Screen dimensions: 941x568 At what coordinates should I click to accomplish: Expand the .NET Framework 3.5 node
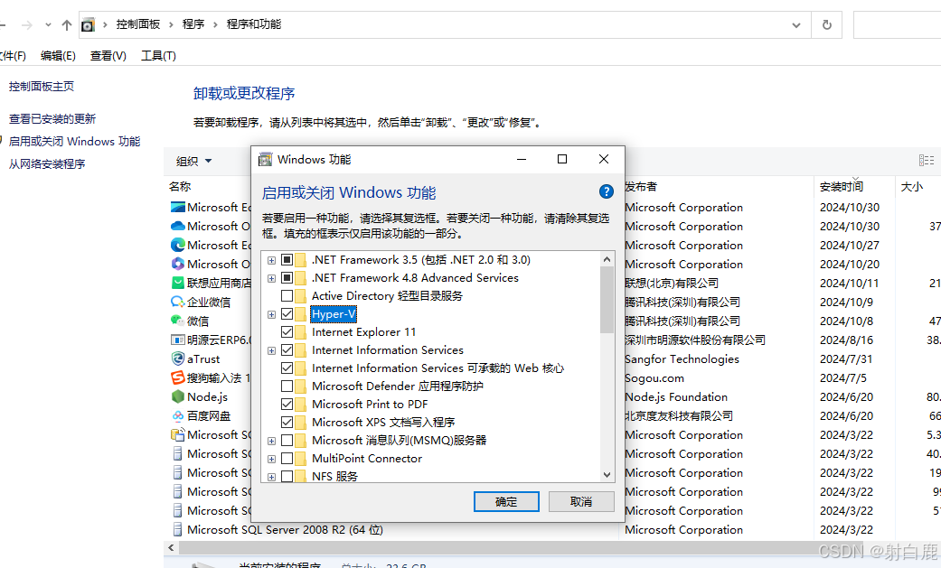271,260
